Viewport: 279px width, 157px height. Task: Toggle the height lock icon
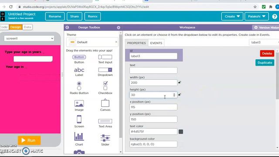pyautogui.click(x=180, y=95)
